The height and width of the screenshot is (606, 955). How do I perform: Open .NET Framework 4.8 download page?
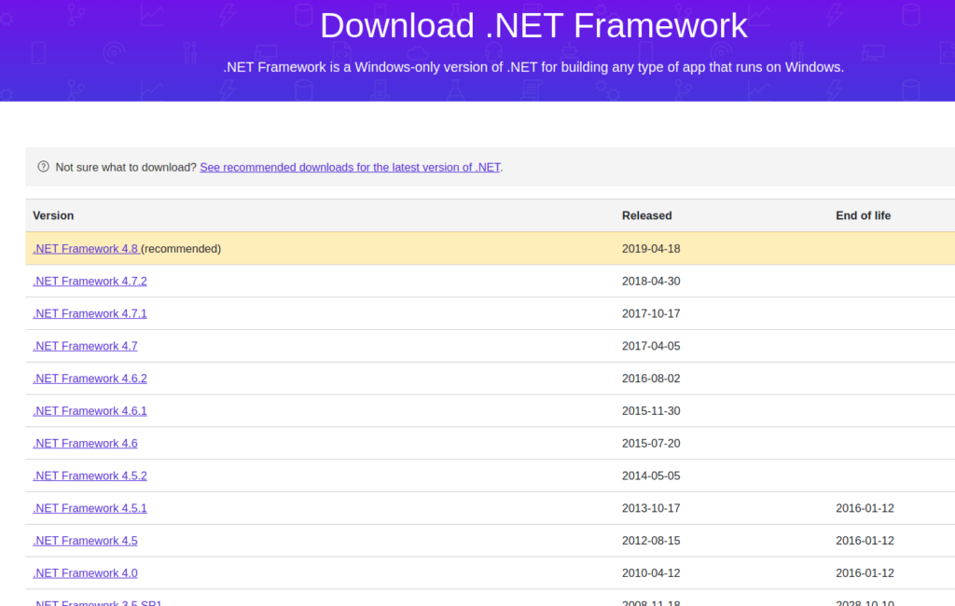tap(85, 249)
